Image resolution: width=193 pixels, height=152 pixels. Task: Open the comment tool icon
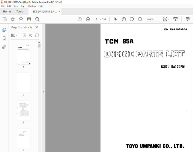click(187, 19)
